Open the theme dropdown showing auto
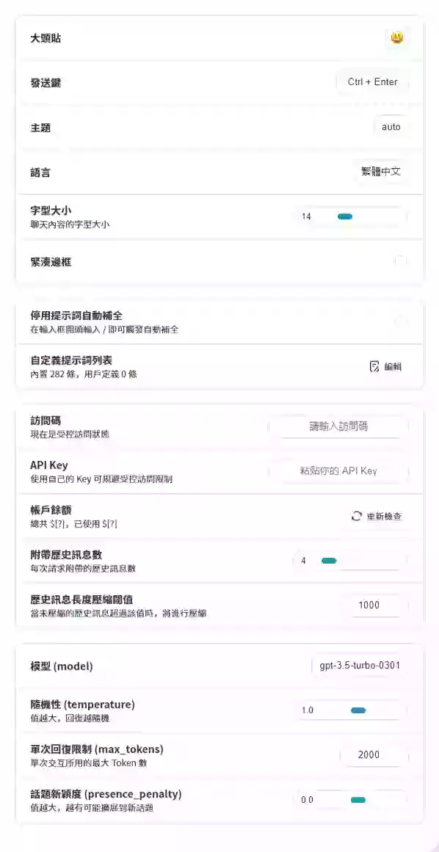The height and width of the screenshot is (852, 439). click(x=391, y=127)
